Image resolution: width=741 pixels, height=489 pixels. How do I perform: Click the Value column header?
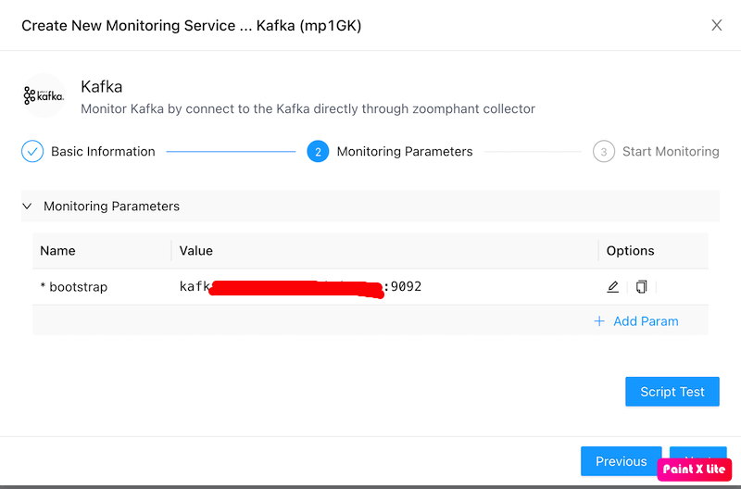click(196, 251)
